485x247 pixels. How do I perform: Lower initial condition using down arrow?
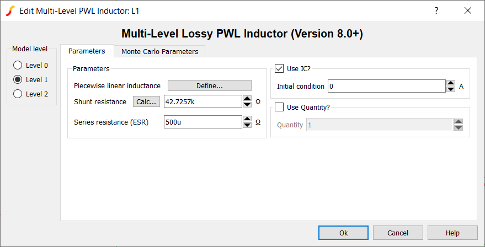[451, 89]
